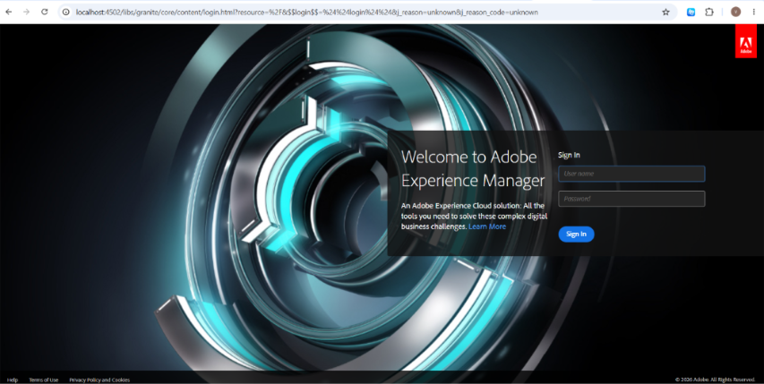Bookmark this page with the star icon
Viewport: 764px width, 384px height.
click(665, 13)
